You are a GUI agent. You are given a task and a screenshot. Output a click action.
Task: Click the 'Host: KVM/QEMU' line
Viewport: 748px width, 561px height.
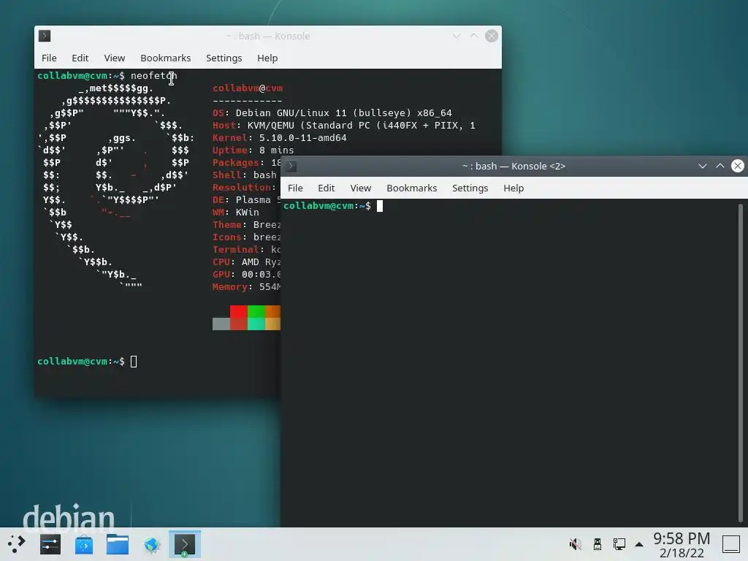[x=344, y=126]
